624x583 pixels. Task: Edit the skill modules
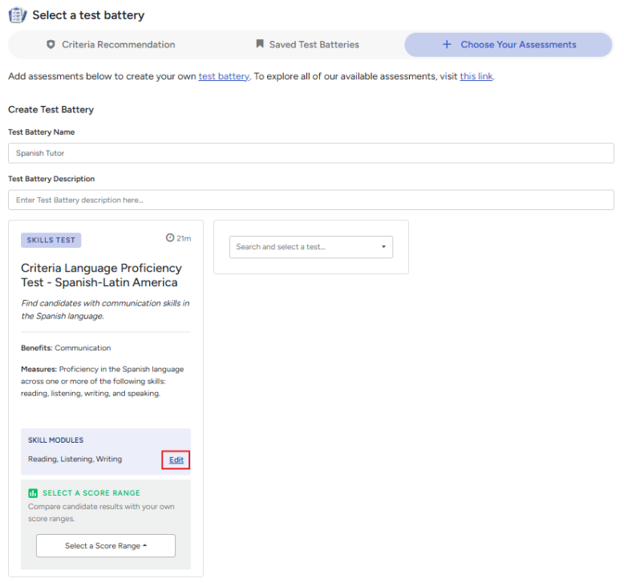(x=176, y=460)
